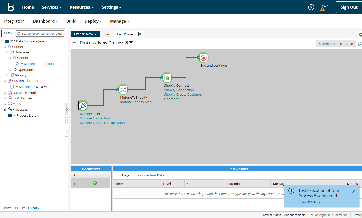Click the search magnifier icon in component search

[19, 34]
